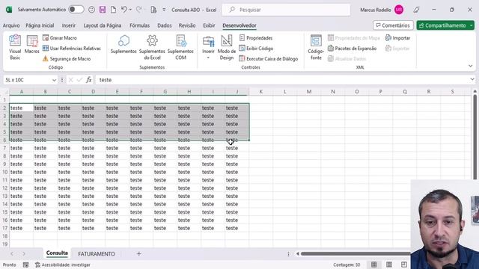Open control Propriedades
This screenshot has height=269, width=479.
coord(256,38)
